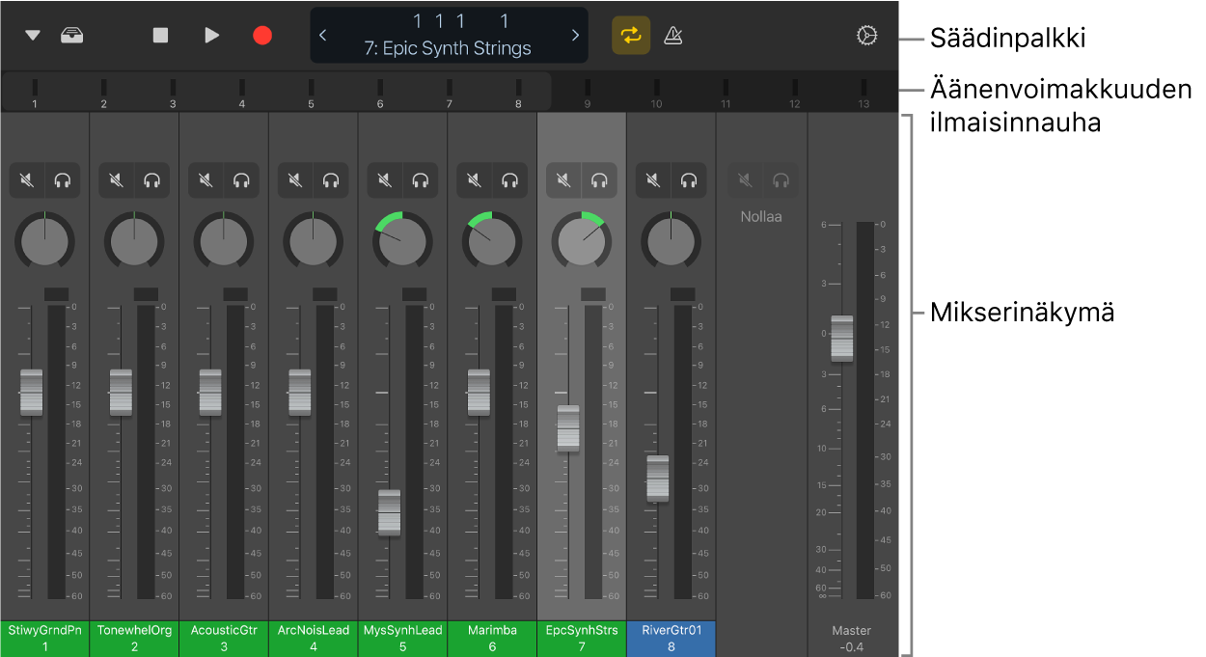The image size is (1206, 657).
Task: Go to previous patch with left chevron
Action: coord(323,36)
